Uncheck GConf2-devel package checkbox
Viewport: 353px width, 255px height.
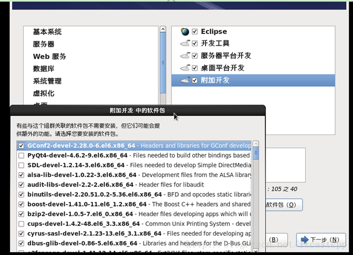click(21, 146)
